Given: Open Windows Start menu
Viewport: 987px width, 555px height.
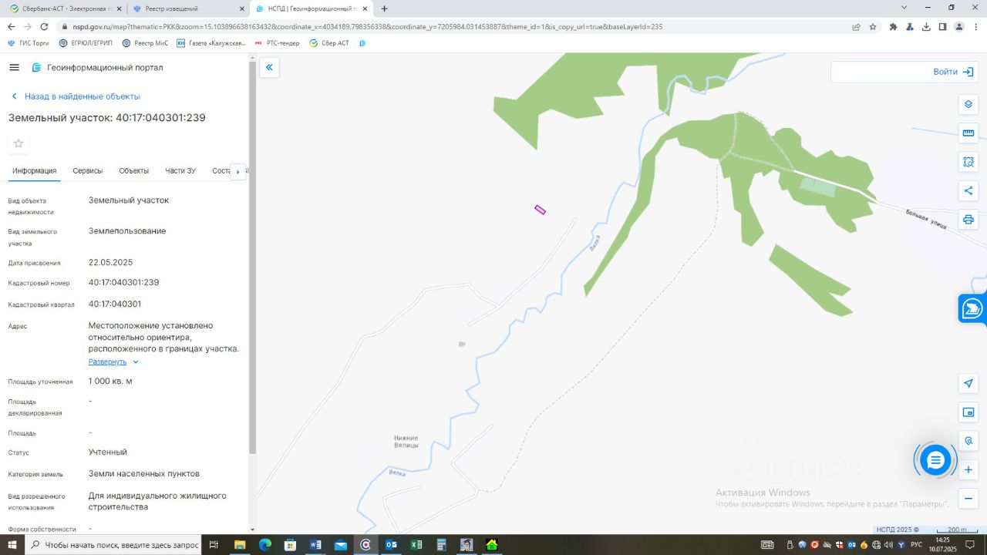Looking at the screenshot, I should [12, 545].
